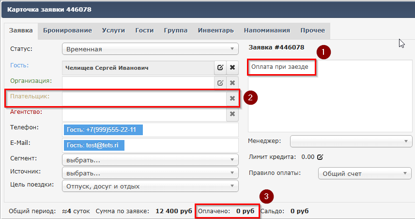Click into the Плательщик input field
Image resolution: width=415 pixels, height=219 pixels.
click(x=144, y=98)
